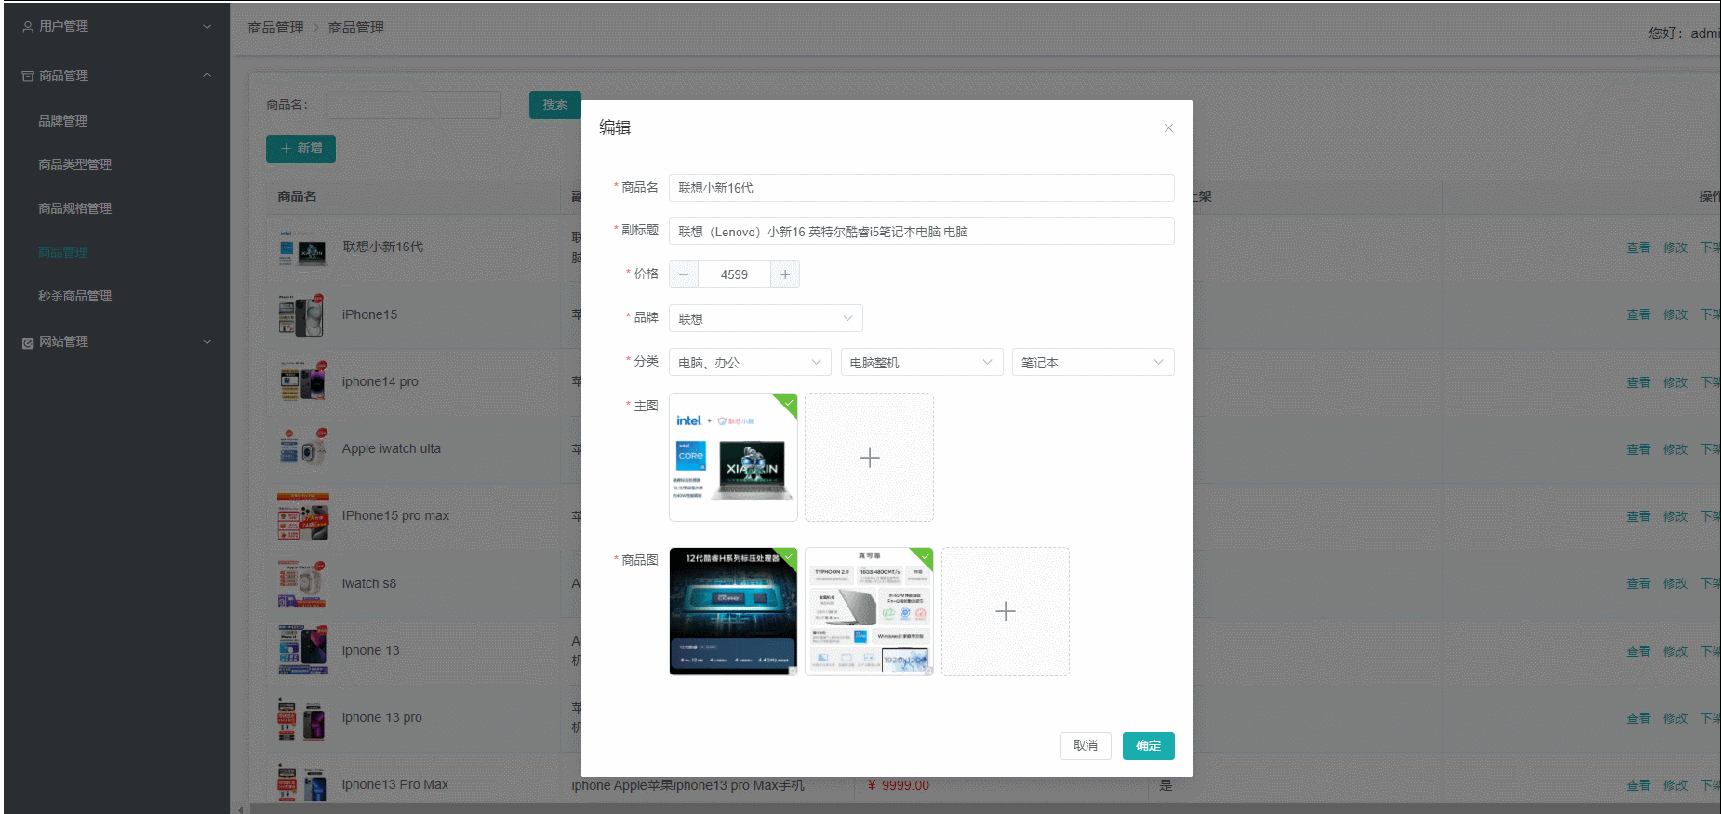Click 查看 for 联想小新16代 row

click(x=1638, y=247)
